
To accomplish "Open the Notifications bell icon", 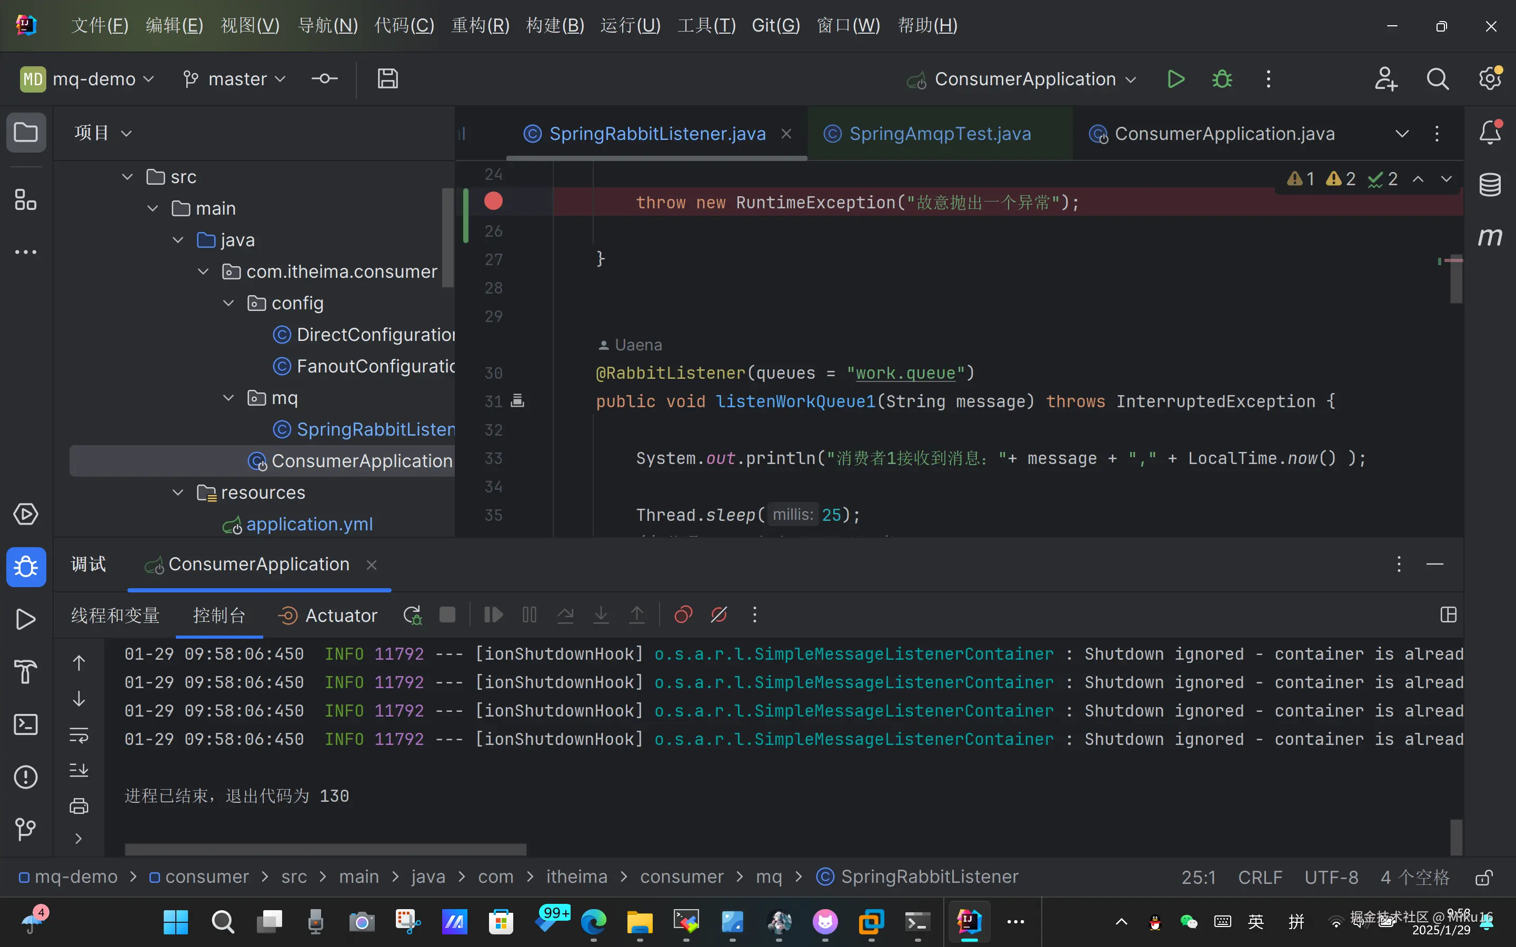I will click(1490, 133).
